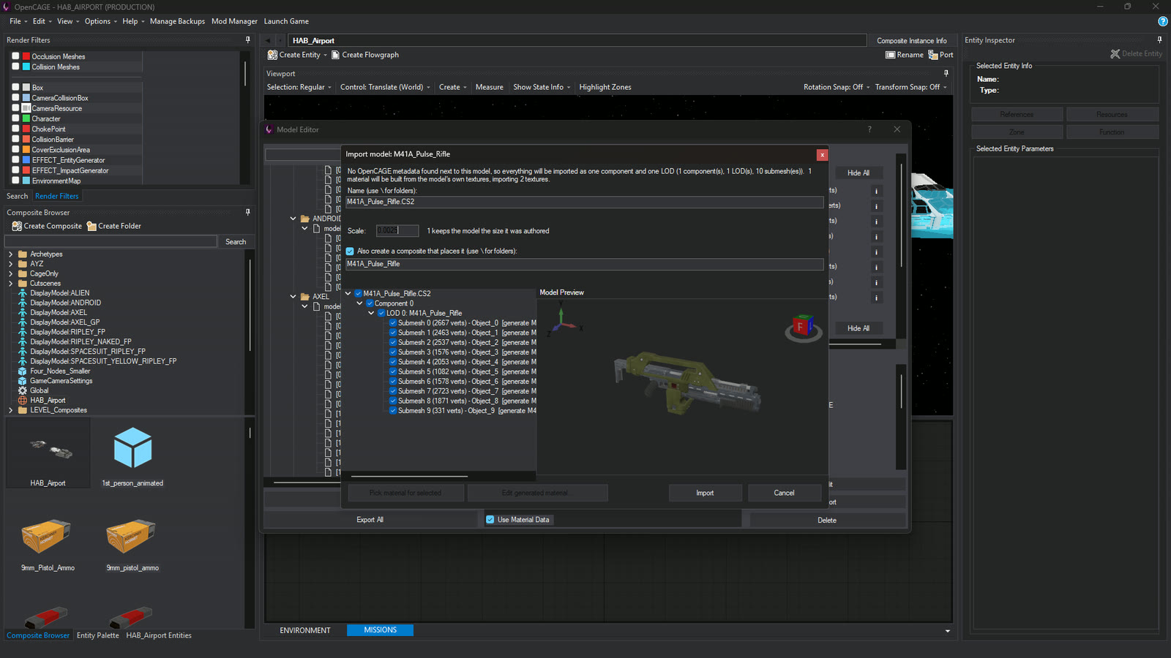The image size is (1171, 658).
Task: Uncheck Submesh 0 Object_0 checkbox
Action: pos(393,322)
